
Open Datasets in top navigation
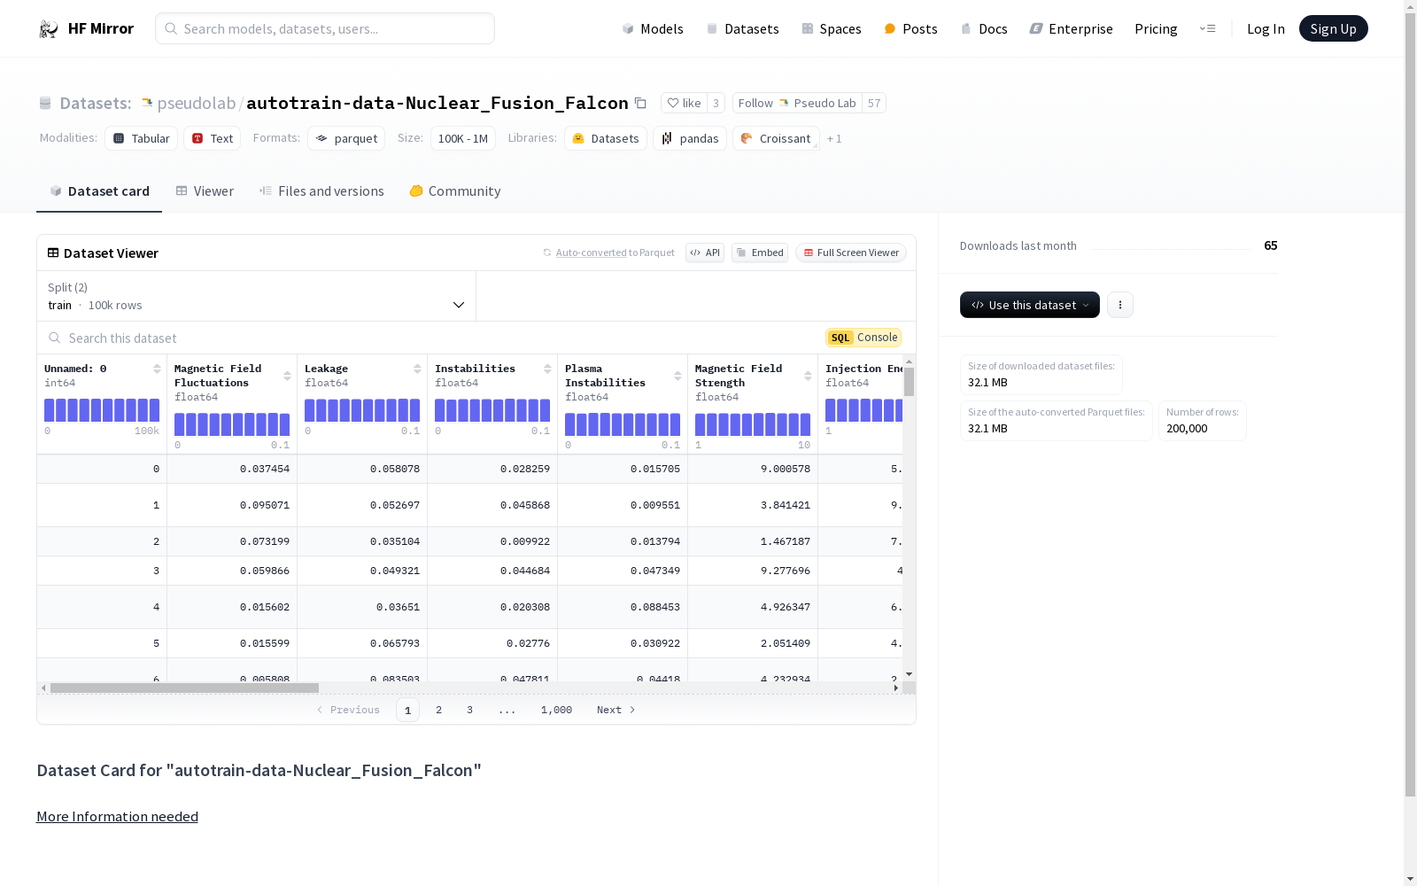742,29
